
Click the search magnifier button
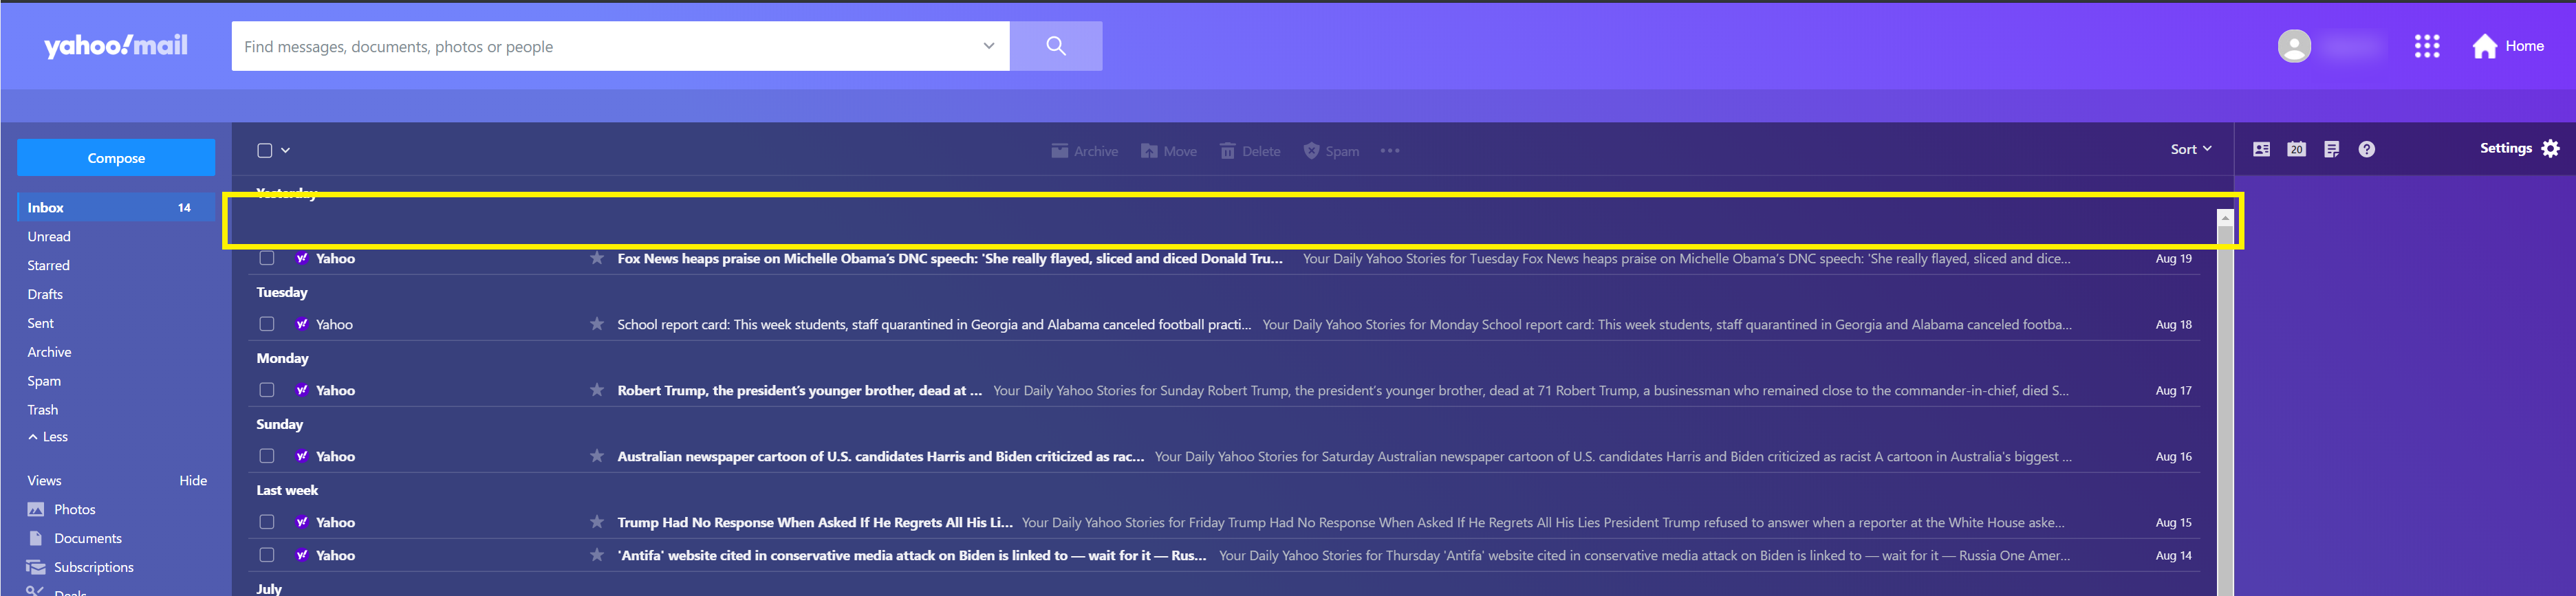(1055, 46)
